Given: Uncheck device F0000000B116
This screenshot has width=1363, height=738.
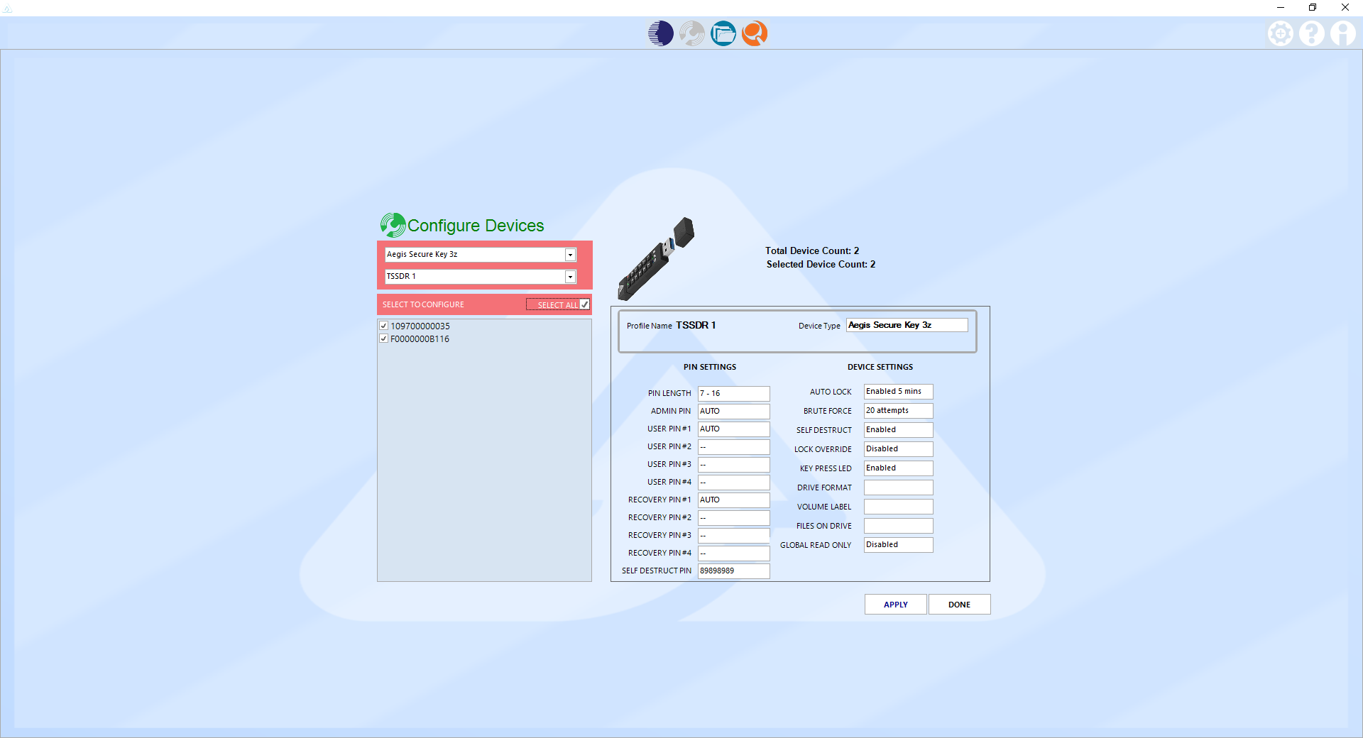Looking at the screenshot, I should (384, 339).
